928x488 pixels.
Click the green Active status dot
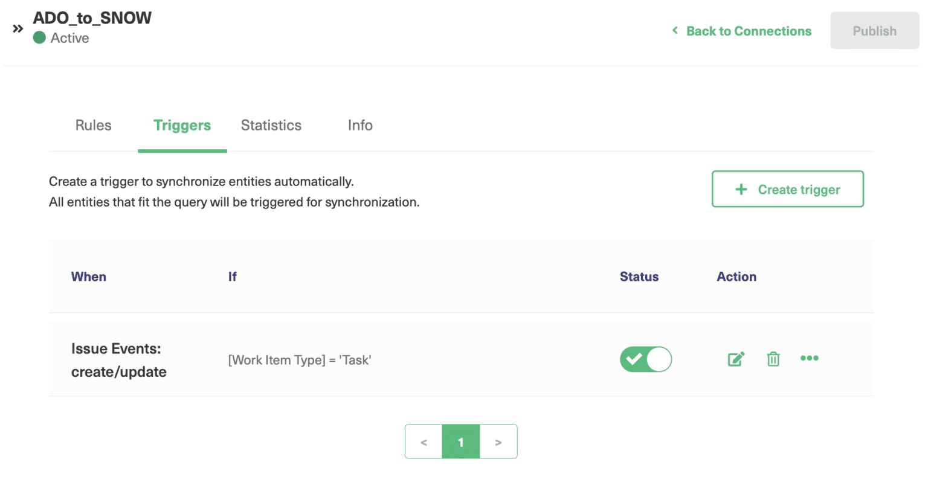coord(39,37)
